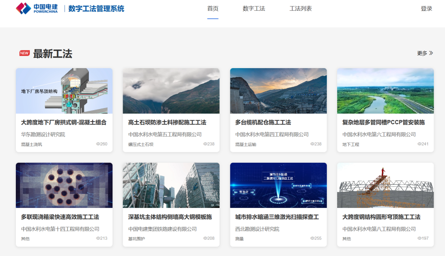The image size is (445, 256).
Task: Click the eye icon beside 197 views
Action: (419, 238)
